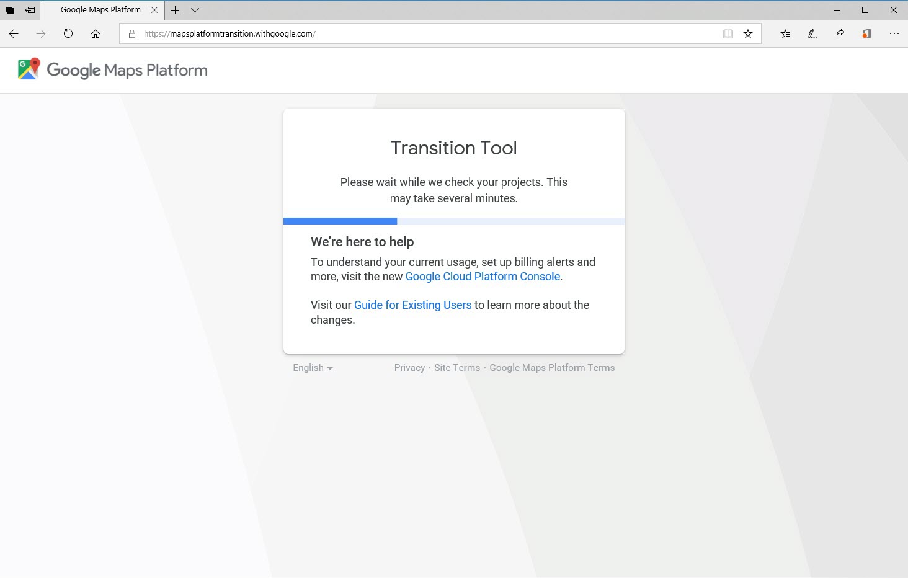
Task: Close the Google Maps Platform tab
Action: click(154, 10)
